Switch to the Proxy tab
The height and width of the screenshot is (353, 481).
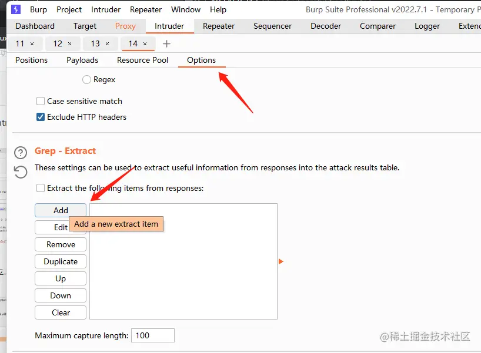coord(125,26)
